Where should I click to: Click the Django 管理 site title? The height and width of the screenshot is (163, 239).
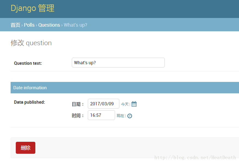(32, 8)
